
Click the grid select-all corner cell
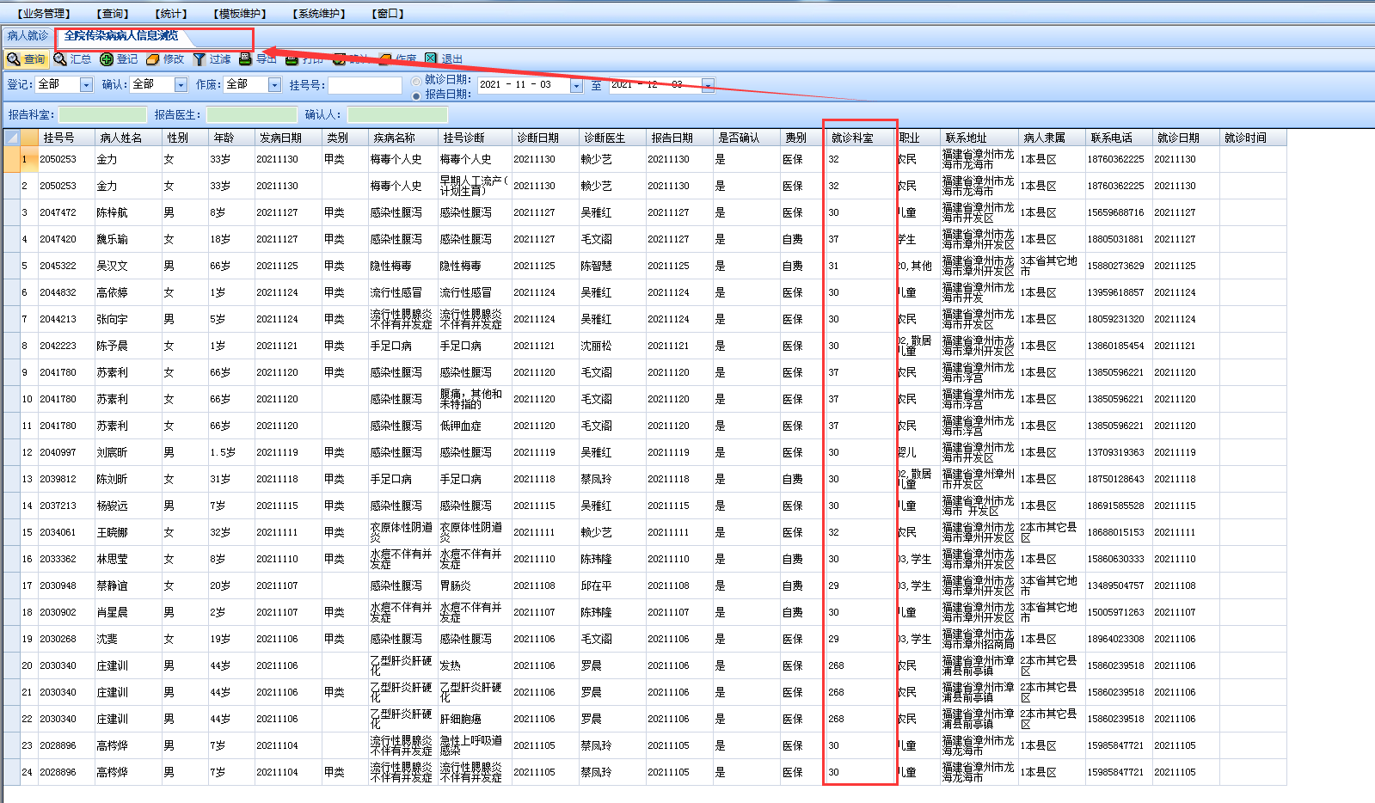(x=12, y=138)
